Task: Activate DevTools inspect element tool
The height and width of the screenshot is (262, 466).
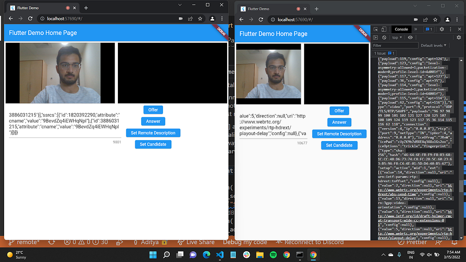Action: pos(375,29)
